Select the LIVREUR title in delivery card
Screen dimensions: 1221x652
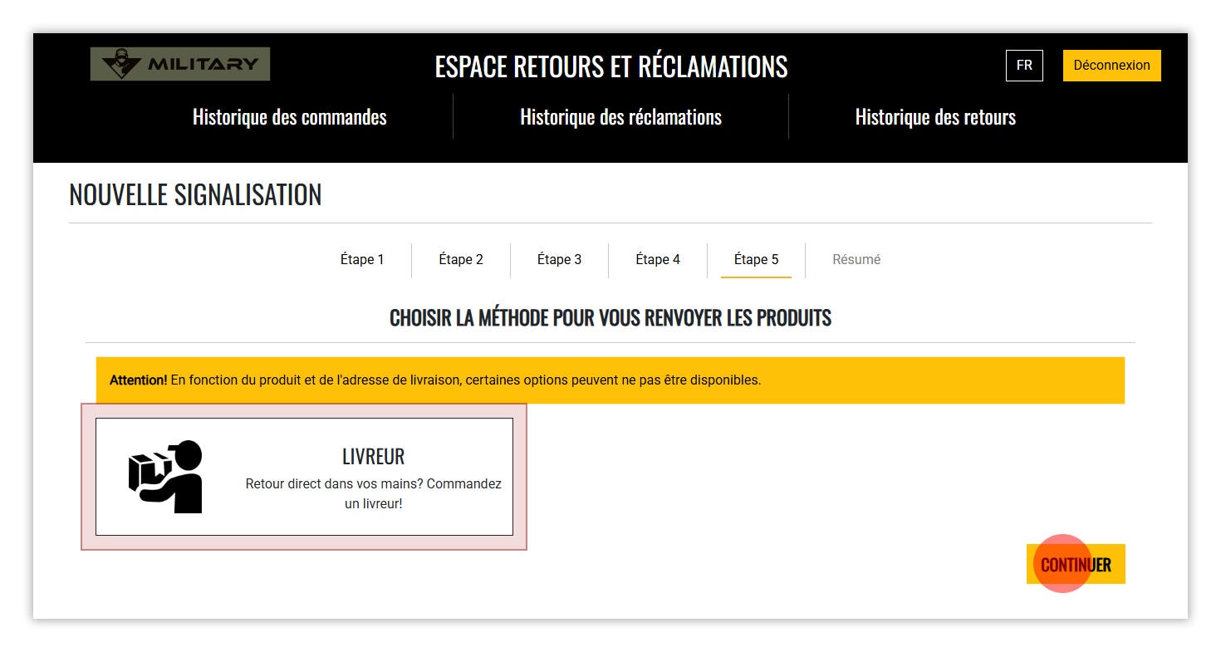tap(373, 457)
